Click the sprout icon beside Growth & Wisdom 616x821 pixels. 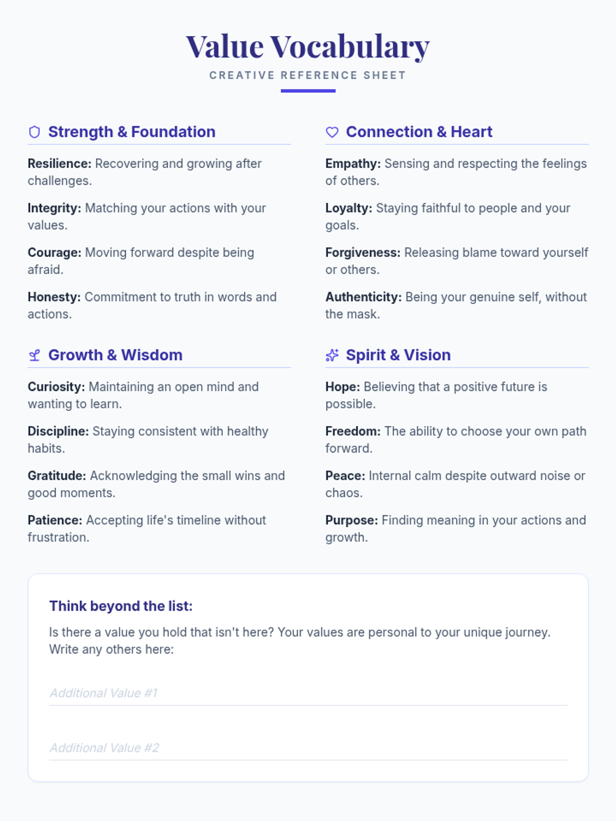[x=34, y=355]
